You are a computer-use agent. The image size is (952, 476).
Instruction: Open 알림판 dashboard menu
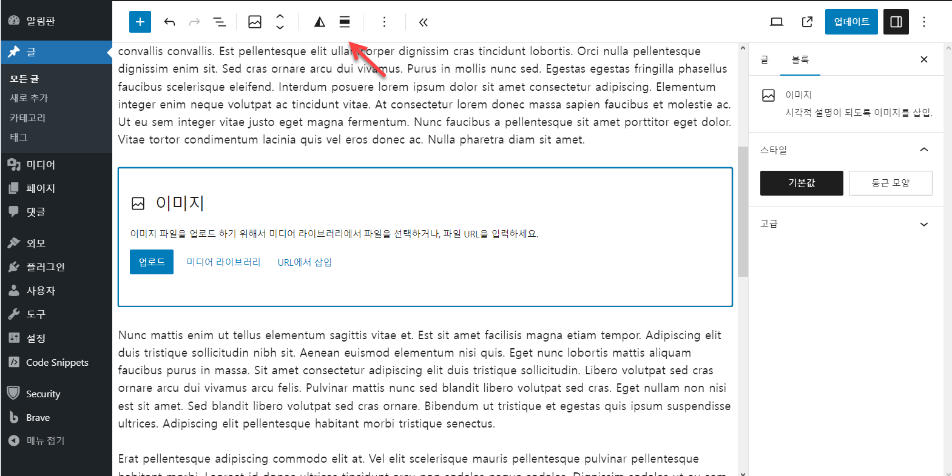point(56,21)
